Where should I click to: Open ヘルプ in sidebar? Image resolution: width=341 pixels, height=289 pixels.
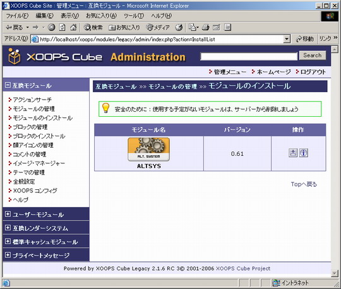(x=20, y=199)
